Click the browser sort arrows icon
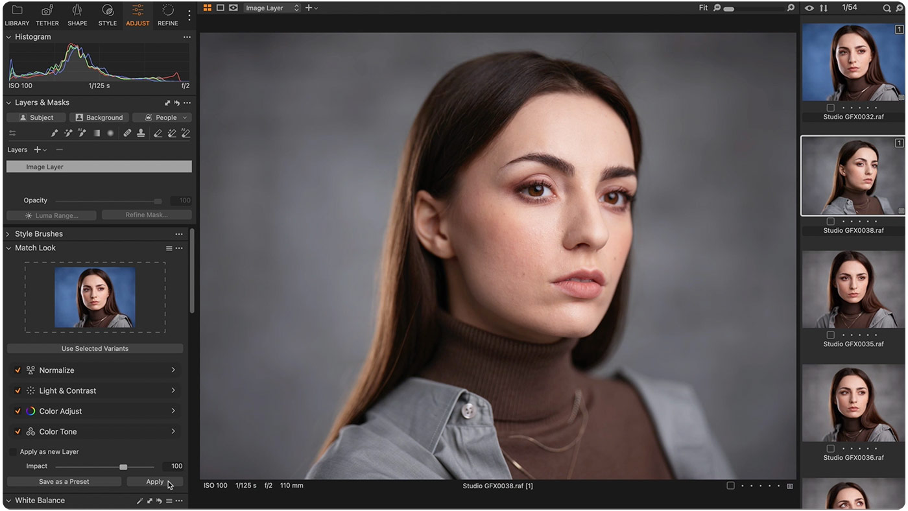 [824, 8]
